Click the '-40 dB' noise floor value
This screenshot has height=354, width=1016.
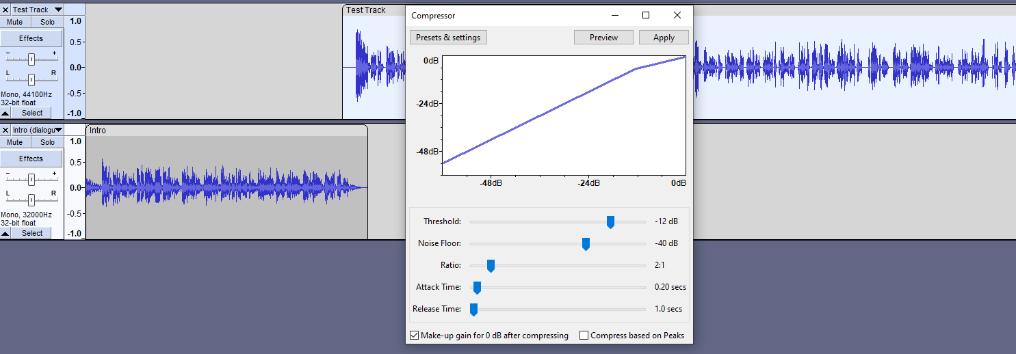(x=666, y=243)
